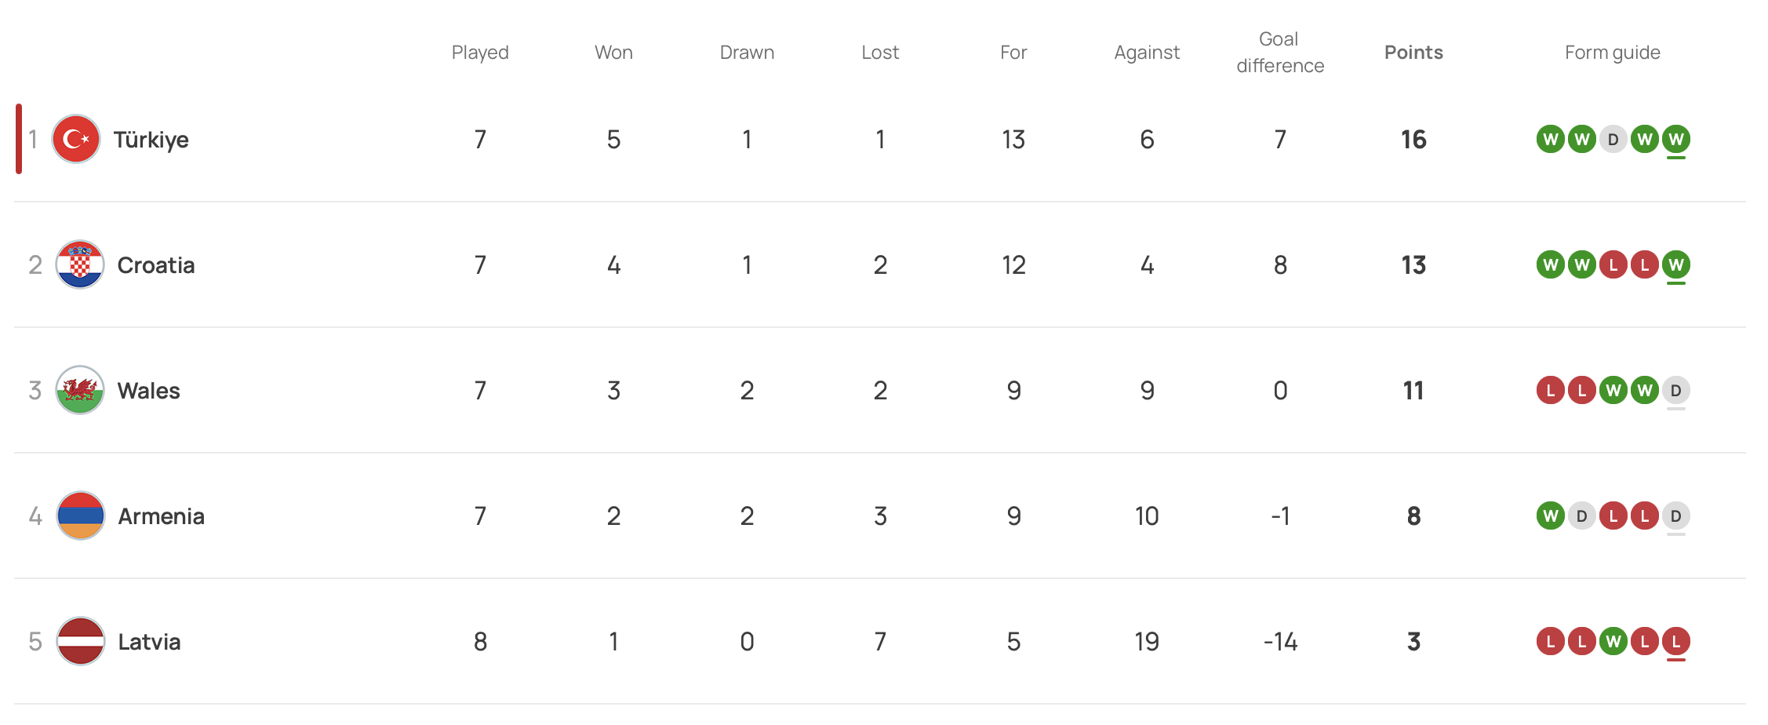
Task: Open the Türkiye team link
Action: coord(151,140)
